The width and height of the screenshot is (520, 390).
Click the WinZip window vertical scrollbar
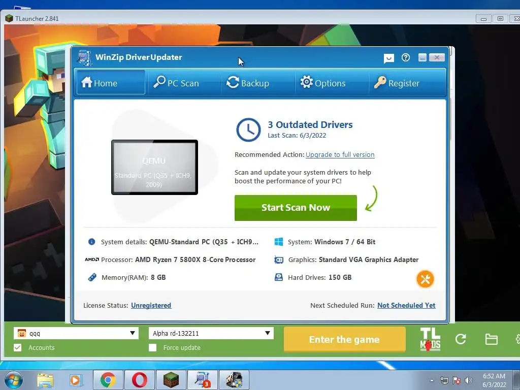point(450,118)
